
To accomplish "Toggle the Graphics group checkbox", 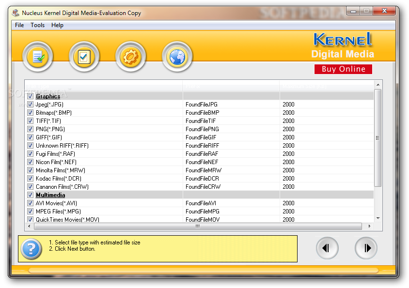I will coord(30,96).
